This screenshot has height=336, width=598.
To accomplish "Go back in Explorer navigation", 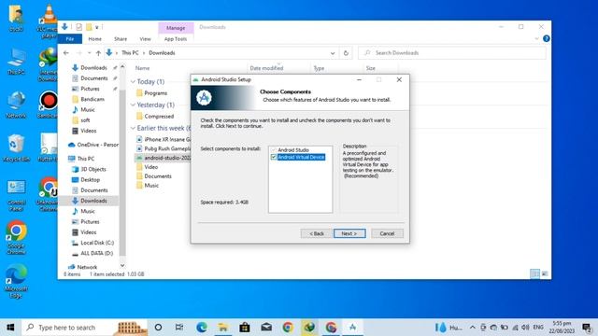I will click(66, 53).
